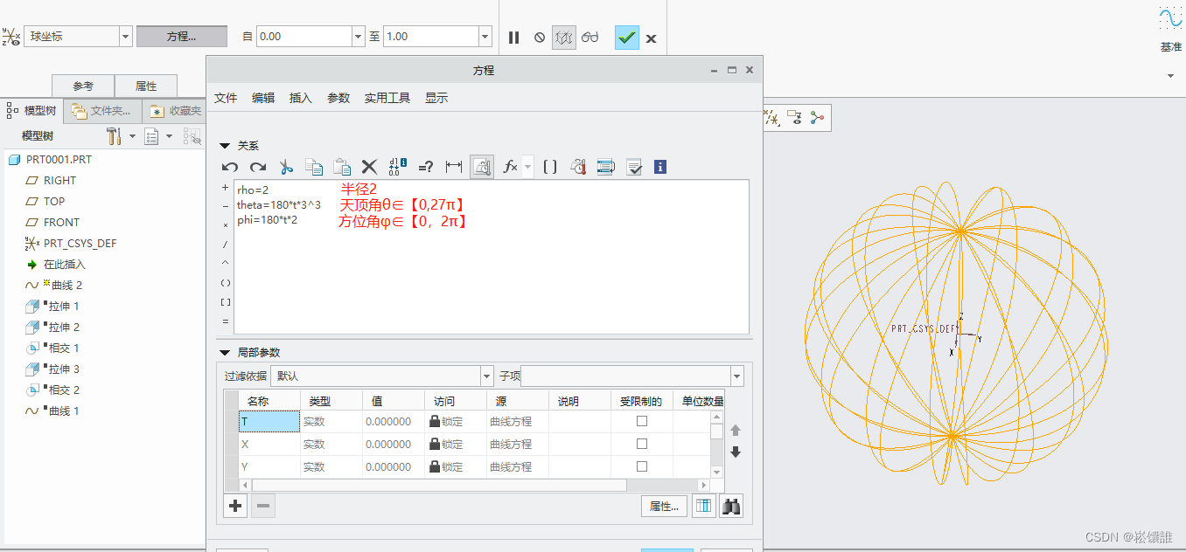The width and height of the screenshot is (1186, 552).
Task: Click the undo icon in relations toolbar
Action: (230, 167)
